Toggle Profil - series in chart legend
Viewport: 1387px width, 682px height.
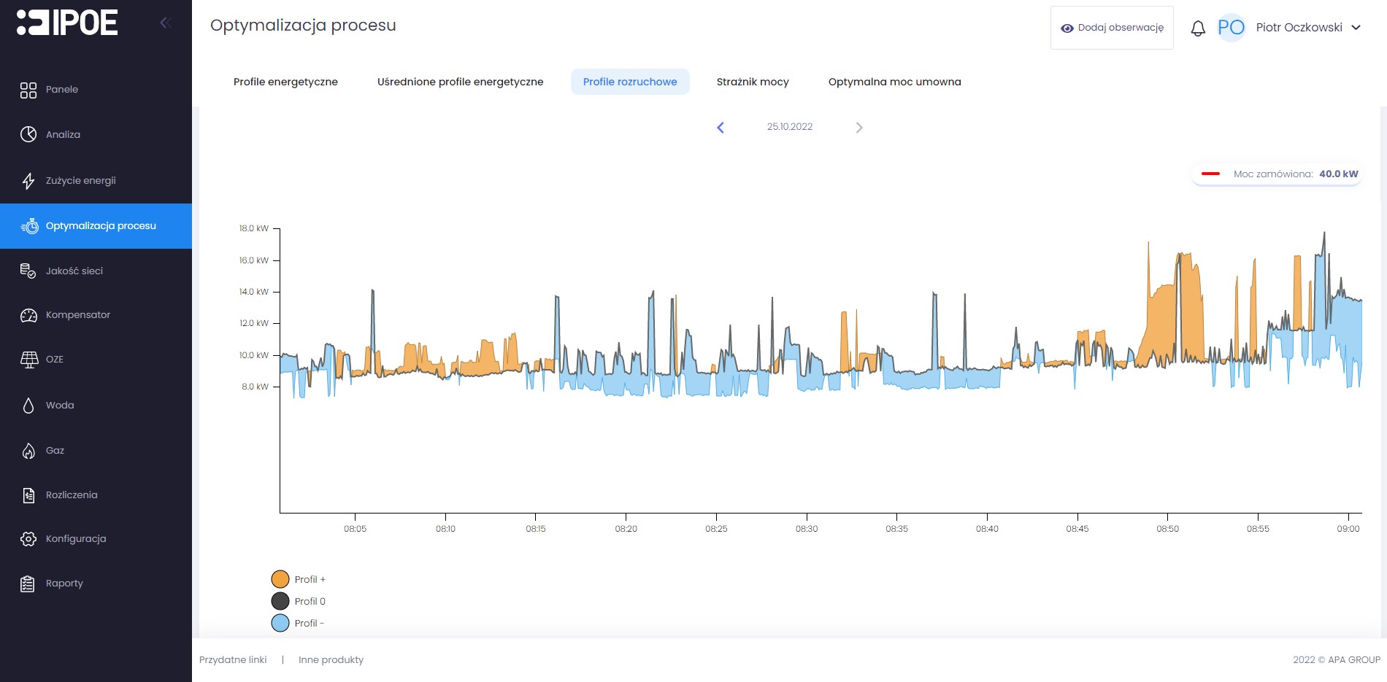click(x=280, y=623)
